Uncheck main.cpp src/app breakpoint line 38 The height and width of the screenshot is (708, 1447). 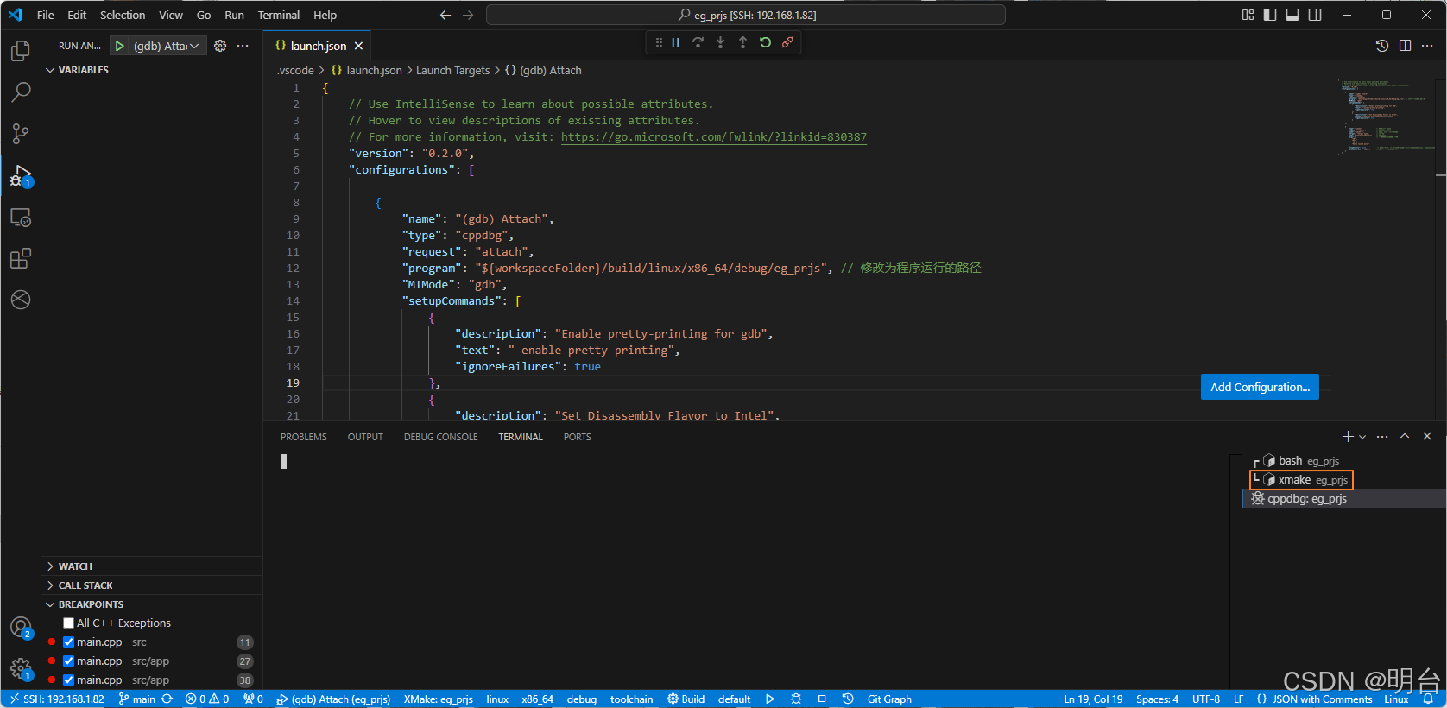[69, 680]
